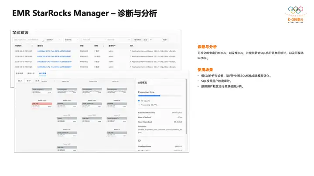This screenshot has height=176, width=314.
Task: Click the SQL text in the 14:50:45 row
Action: point(153,51)
